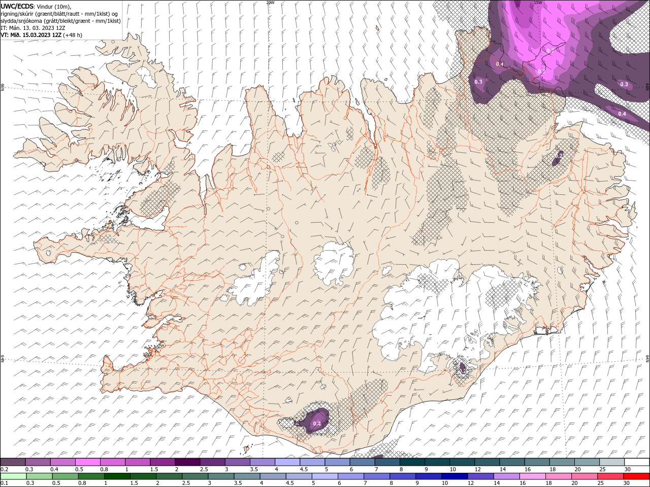The width and height of the screenshot is (650, 487).
Task: Click the 'VT: Mið. 15.03.2023 12Z (+48 h)' line
Action: click(41, 35)
